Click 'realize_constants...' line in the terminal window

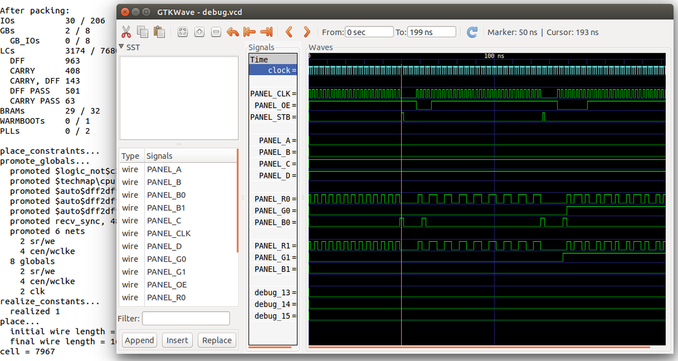point(50,301)
